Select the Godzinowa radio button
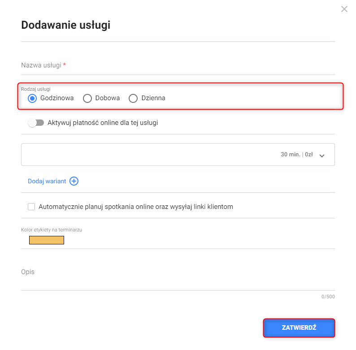This screenshot has height=350, width=356. tap(32, 98)
